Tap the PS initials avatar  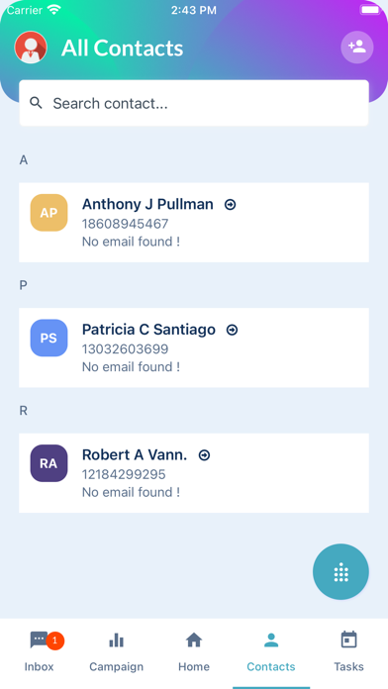pyautogui.click(x=48, y=338)
